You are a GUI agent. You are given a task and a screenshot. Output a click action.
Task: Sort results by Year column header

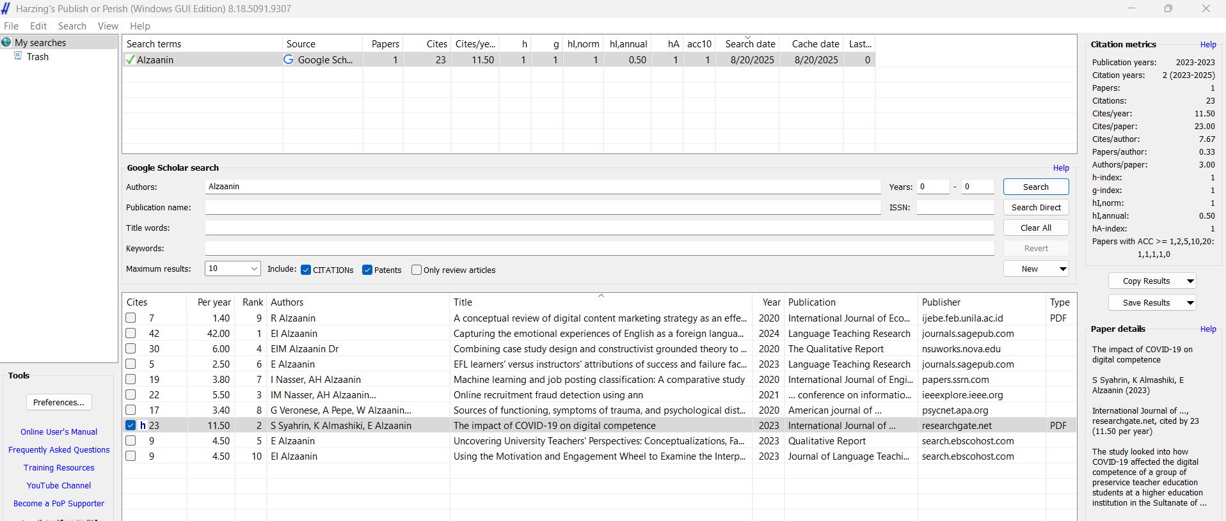[771, 302]
